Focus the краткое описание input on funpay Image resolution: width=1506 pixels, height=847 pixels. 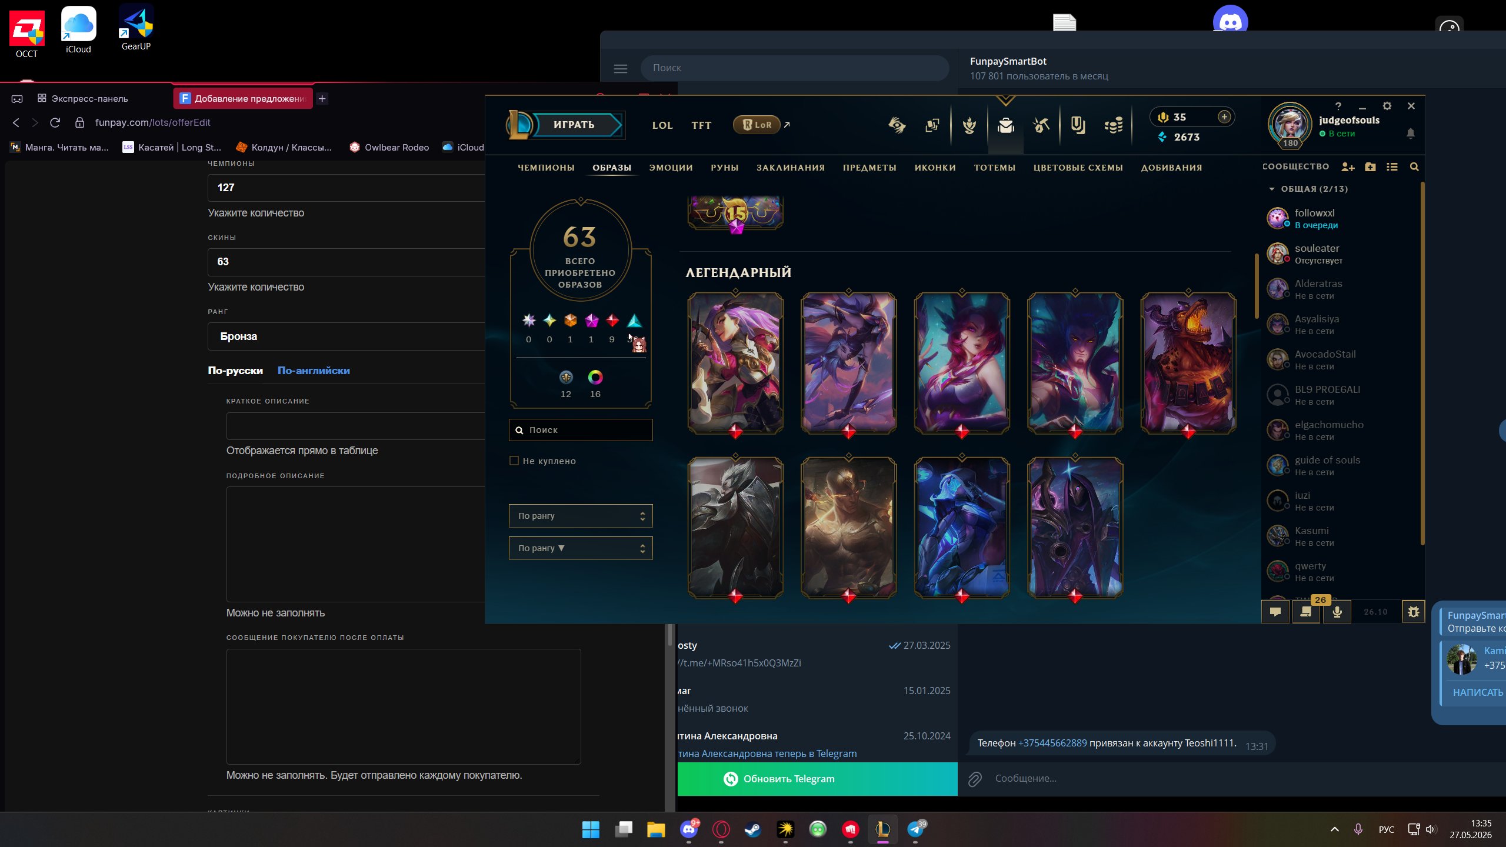point(356,426)
